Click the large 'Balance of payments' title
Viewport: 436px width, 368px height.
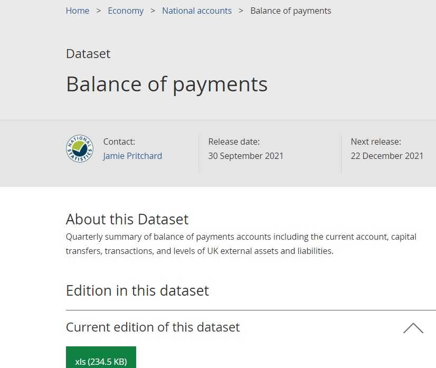167,84
